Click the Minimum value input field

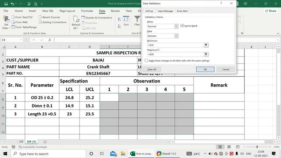pyautogui.click(x=175, y=45)
